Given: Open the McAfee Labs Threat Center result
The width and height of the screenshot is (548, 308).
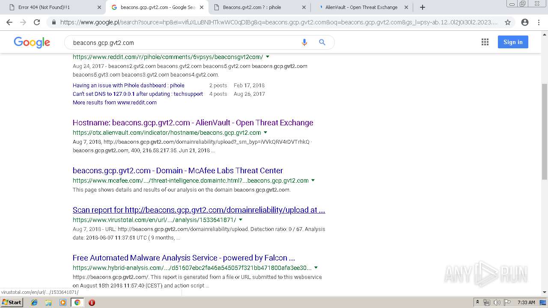Looking at the screenshot, I should [178, 171].
